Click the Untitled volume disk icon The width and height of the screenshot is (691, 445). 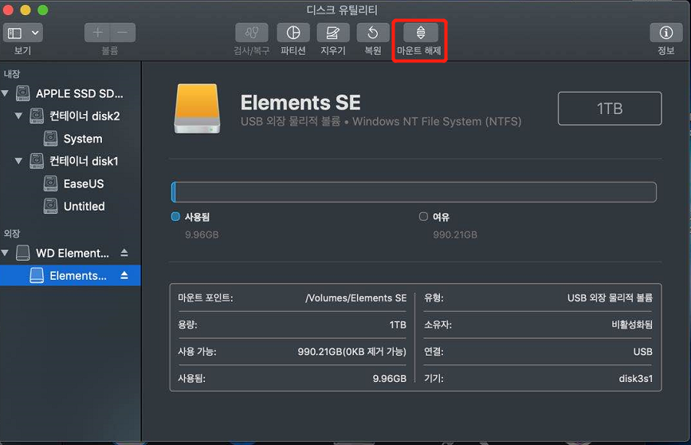(51, 206)
